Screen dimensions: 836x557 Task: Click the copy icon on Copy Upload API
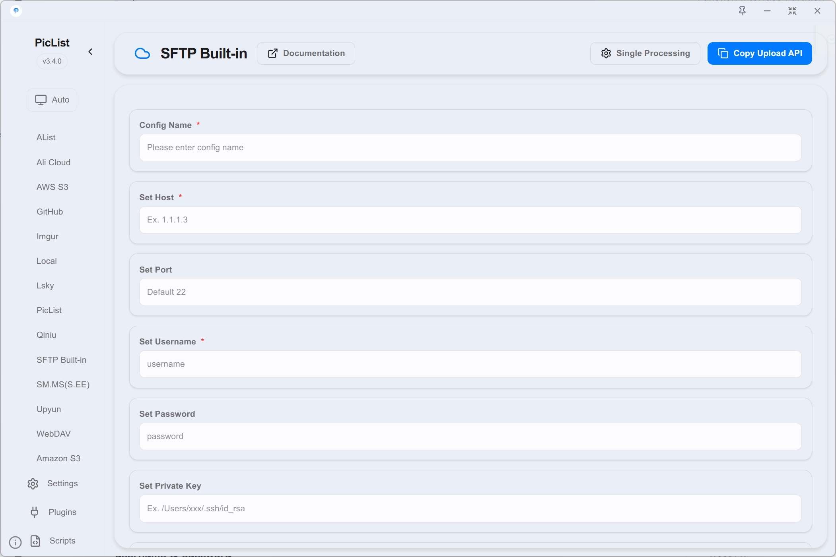coord(723,53)
